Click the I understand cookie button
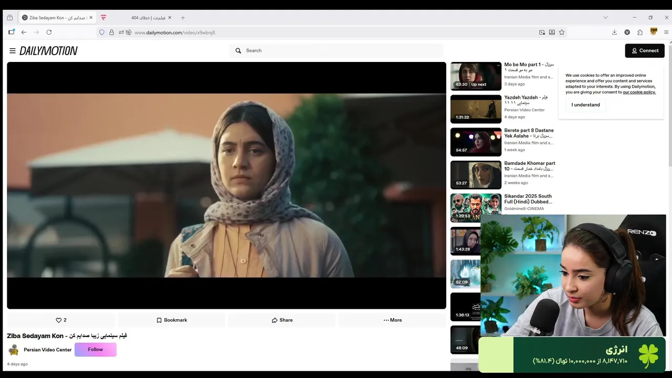Image resolution: width=672 pixels, height=378 pixels. coord(585,105)
